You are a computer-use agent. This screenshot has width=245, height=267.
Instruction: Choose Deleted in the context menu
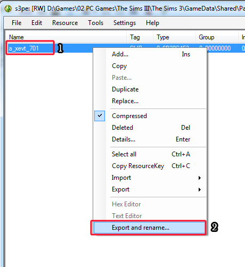[150, 128]
